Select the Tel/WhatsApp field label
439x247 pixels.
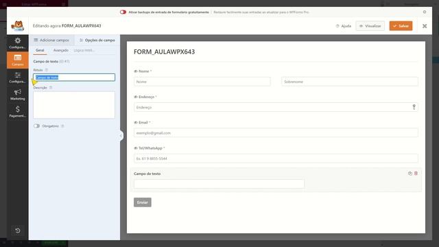(x=150, y=148)
